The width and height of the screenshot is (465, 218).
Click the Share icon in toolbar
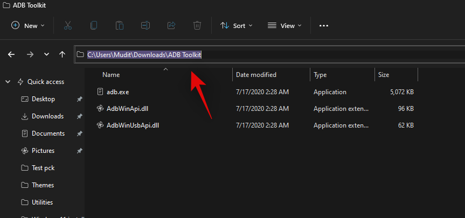(171, 25)
